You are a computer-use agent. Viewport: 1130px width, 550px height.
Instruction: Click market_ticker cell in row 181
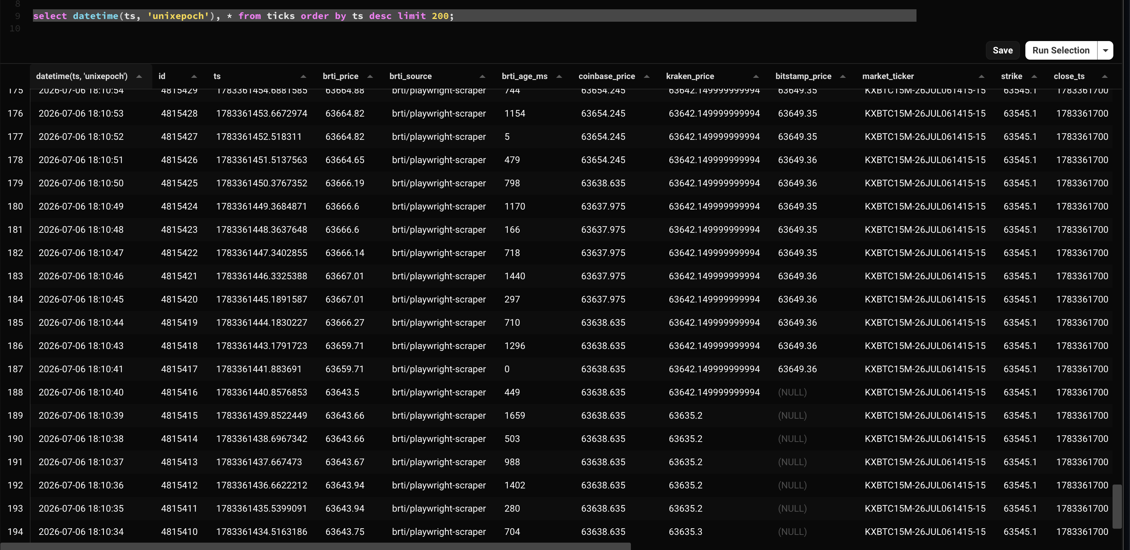[925, 230]
